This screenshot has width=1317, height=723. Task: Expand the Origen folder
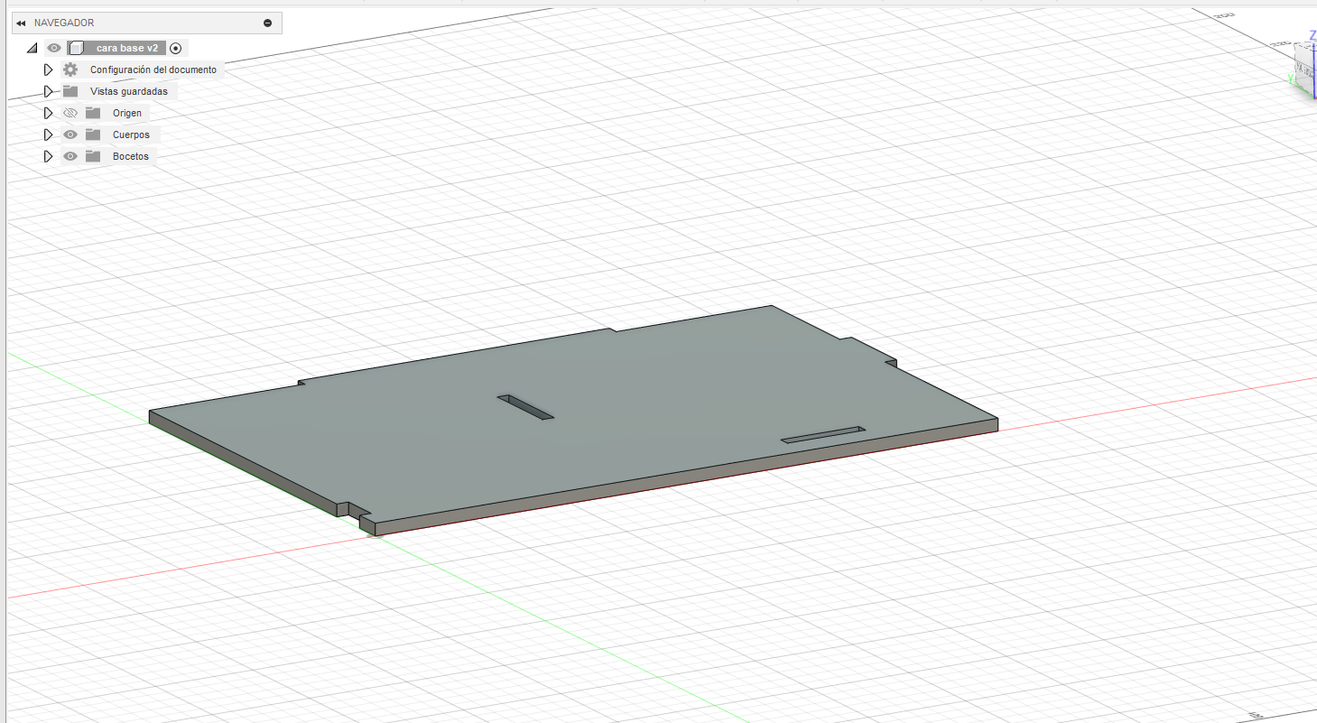coord(49,113)
